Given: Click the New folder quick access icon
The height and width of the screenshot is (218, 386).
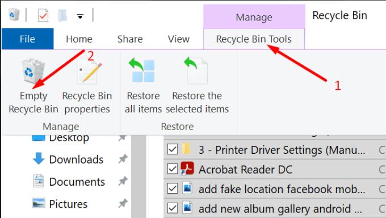Looking at the screenshot, I should 62,15.
